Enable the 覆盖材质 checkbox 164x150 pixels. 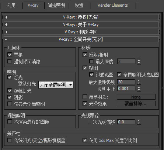tap(85, 97)
